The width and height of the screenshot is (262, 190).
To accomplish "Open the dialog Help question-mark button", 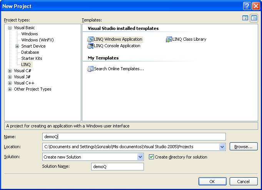I will tap(247, 6).
